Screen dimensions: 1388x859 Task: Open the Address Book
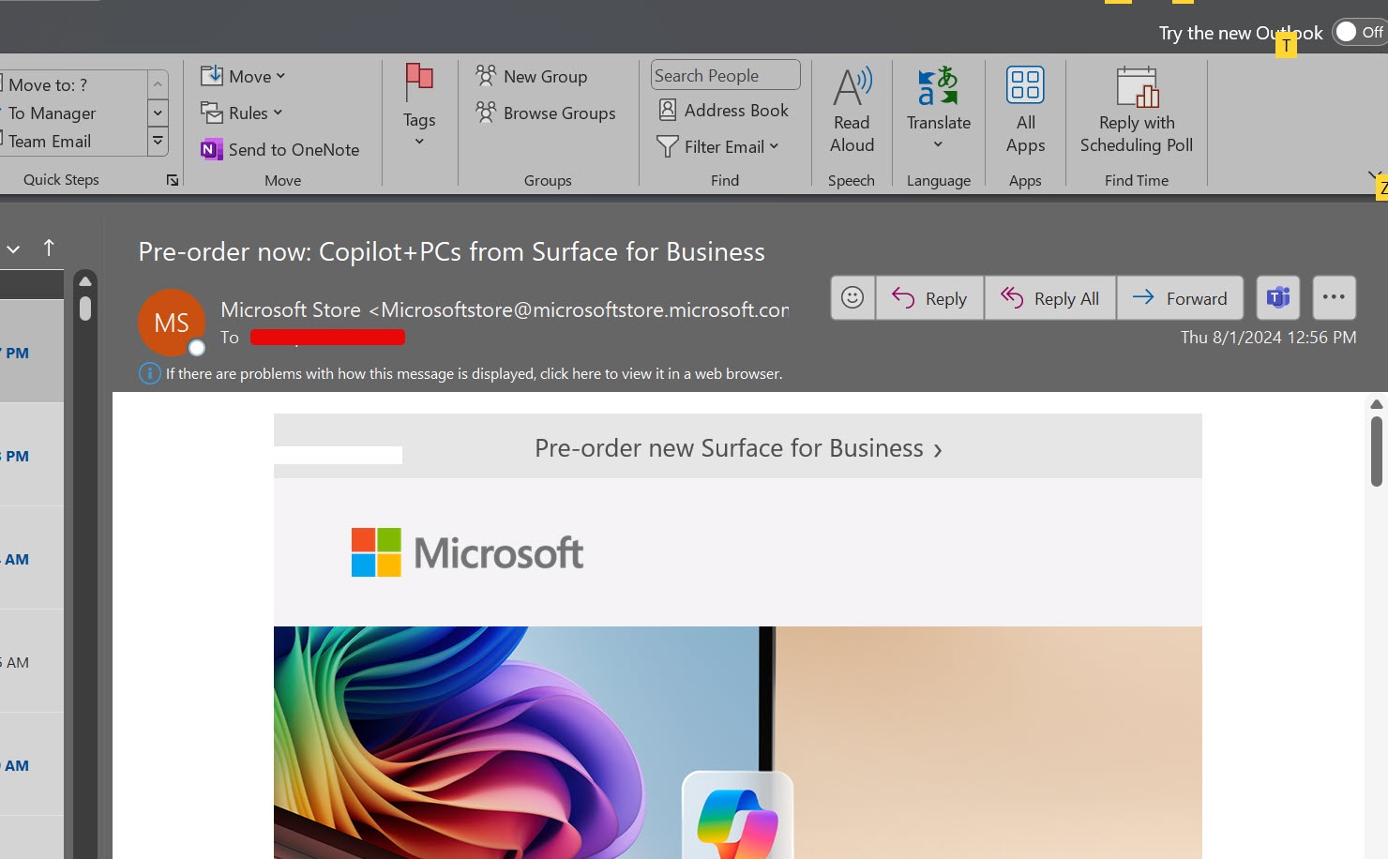point(724,111)
